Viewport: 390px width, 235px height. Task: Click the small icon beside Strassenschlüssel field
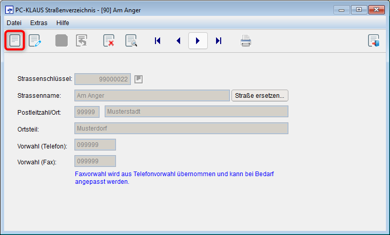(x=139, y=79)
